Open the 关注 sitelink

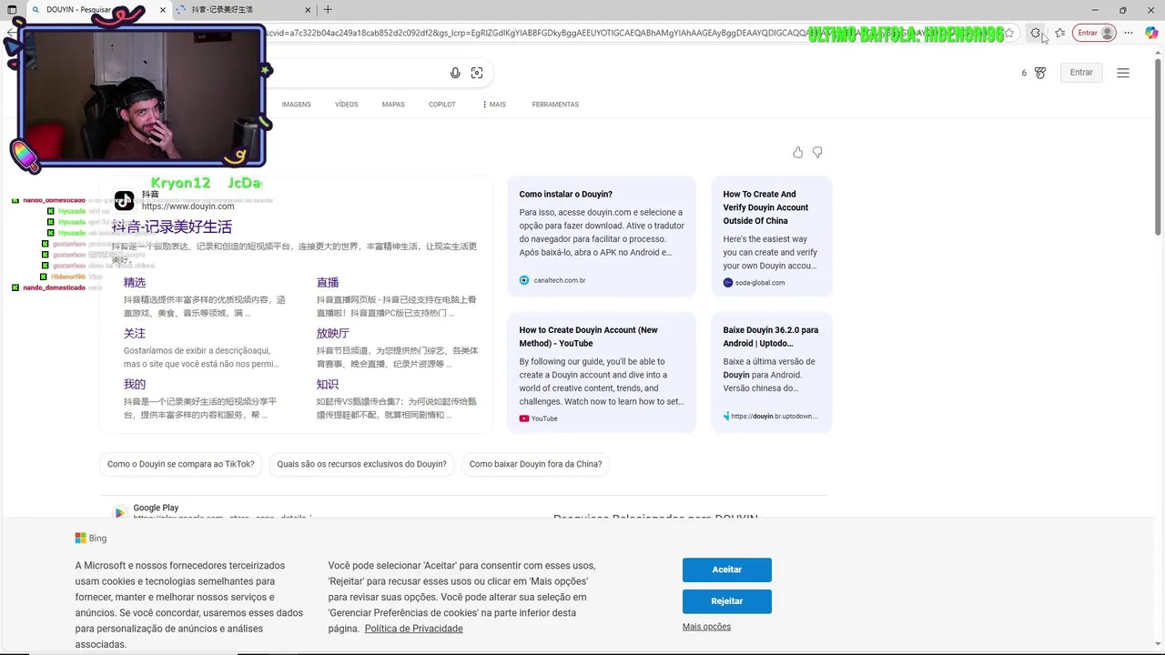135,334
